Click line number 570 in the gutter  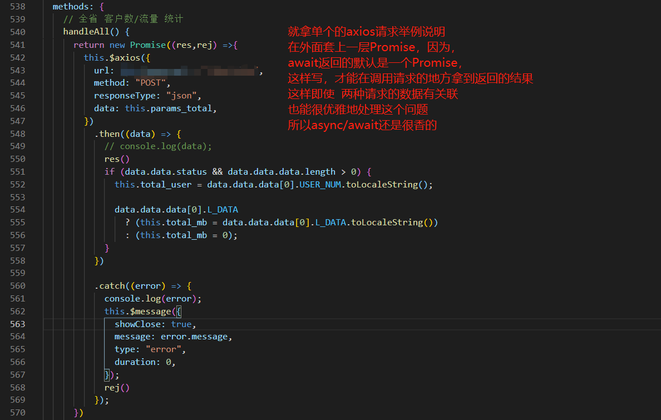click(18, 413)
